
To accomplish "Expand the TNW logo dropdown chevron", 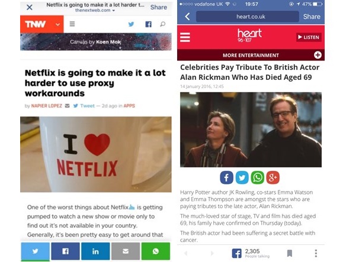I will coord(58,24).
